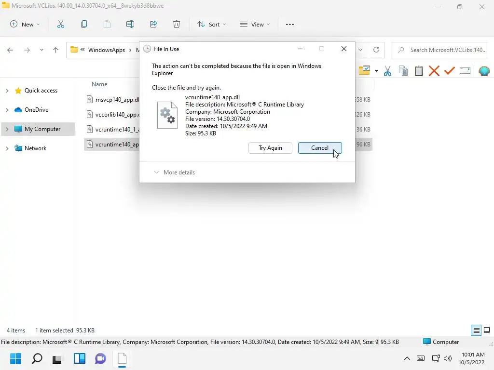Click the search Microsoft.VCLibs box
The height and width of the screenshot is (370, 494).
point(439,50)
